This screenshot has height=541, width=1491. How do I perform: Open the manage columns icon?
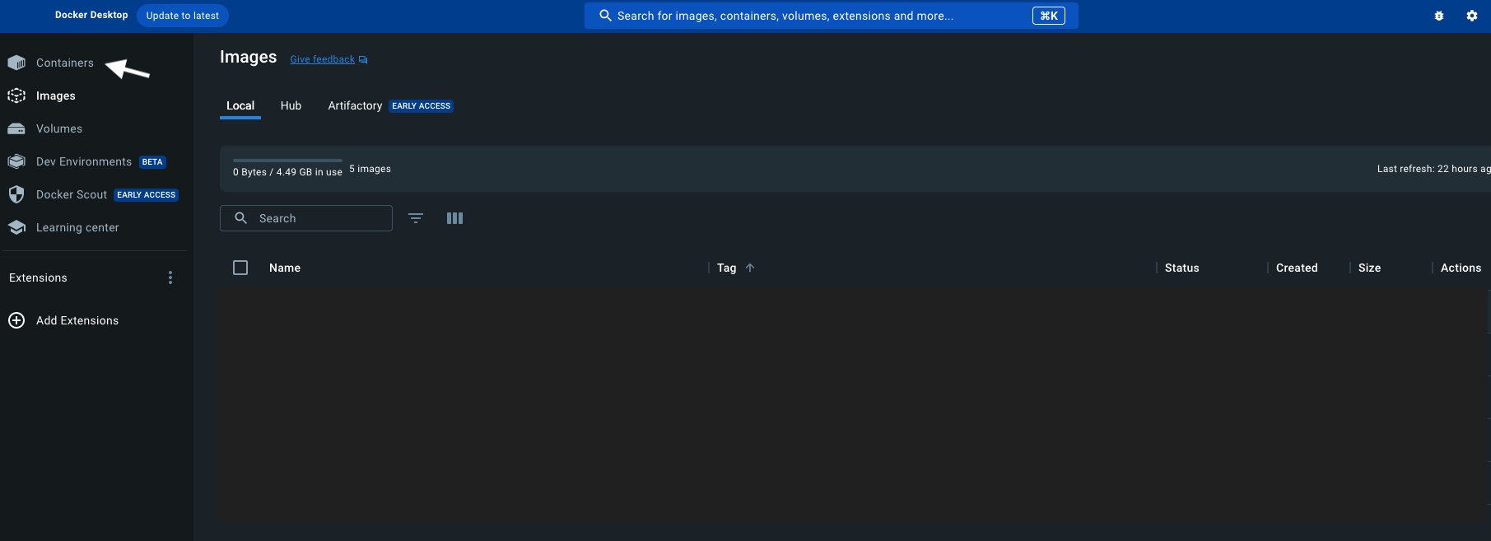click(x=454, y=218)
